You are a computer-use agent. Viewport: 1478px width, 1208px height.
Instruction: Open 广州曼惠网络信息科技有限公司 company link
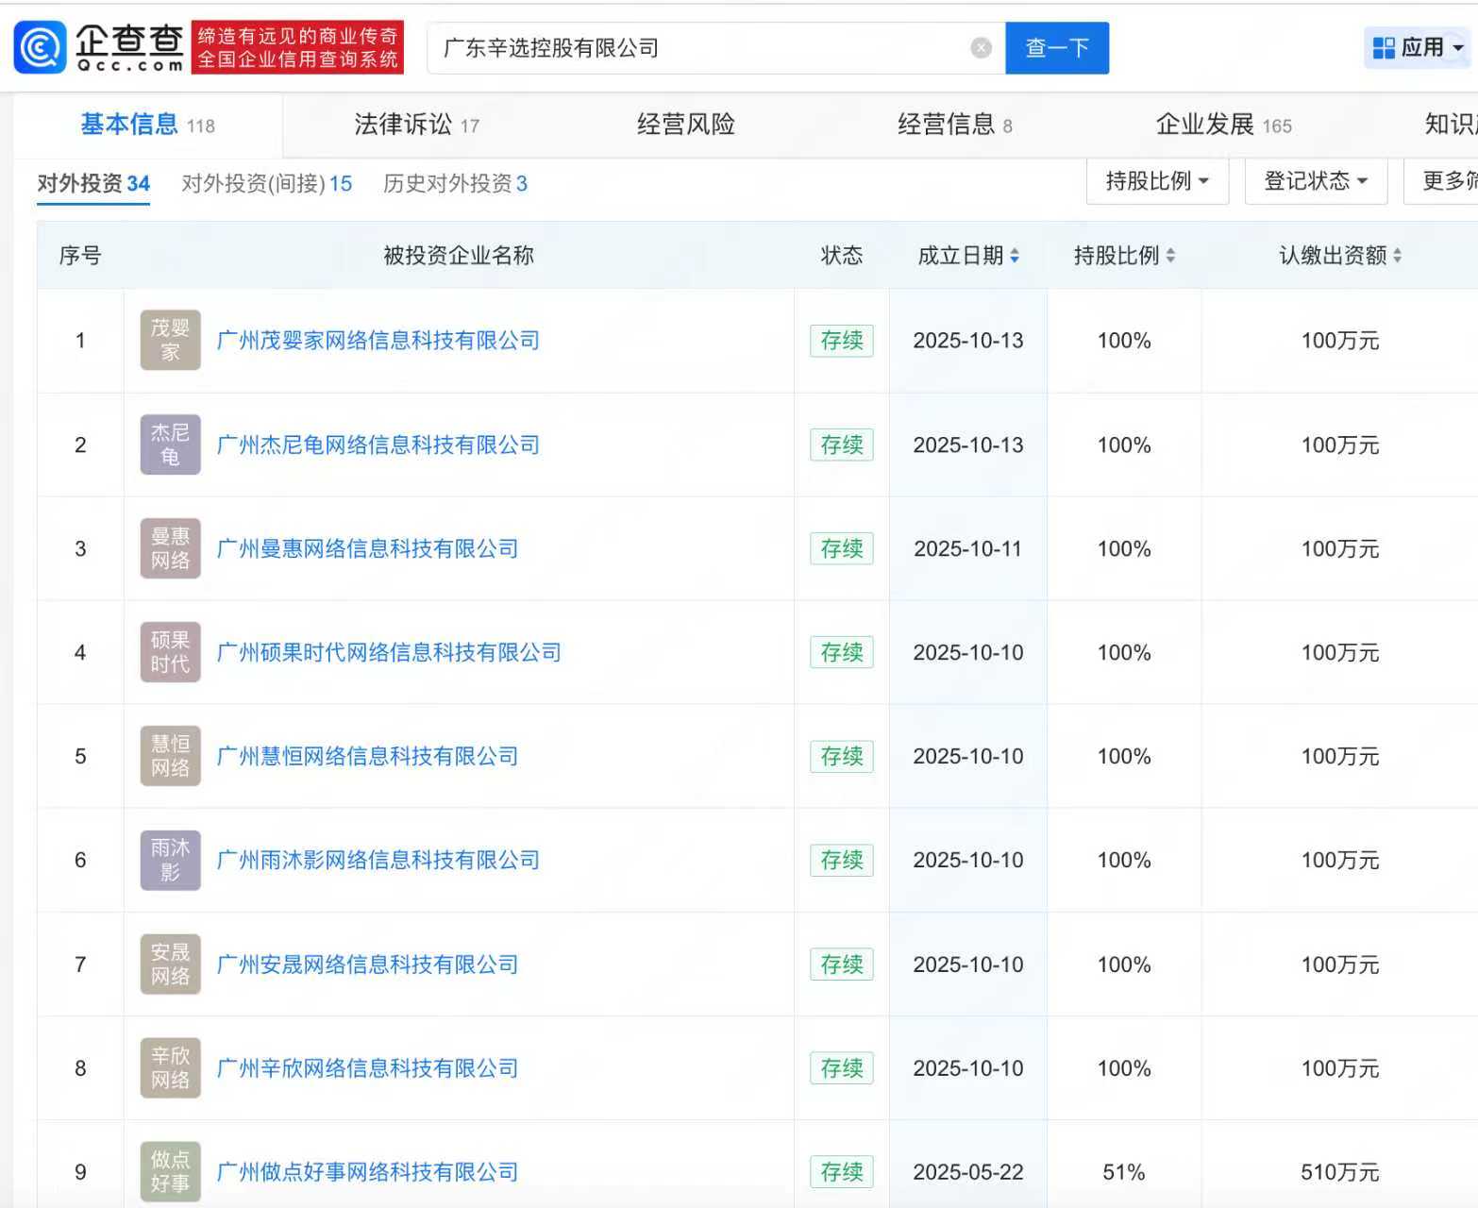pos(367,548)
